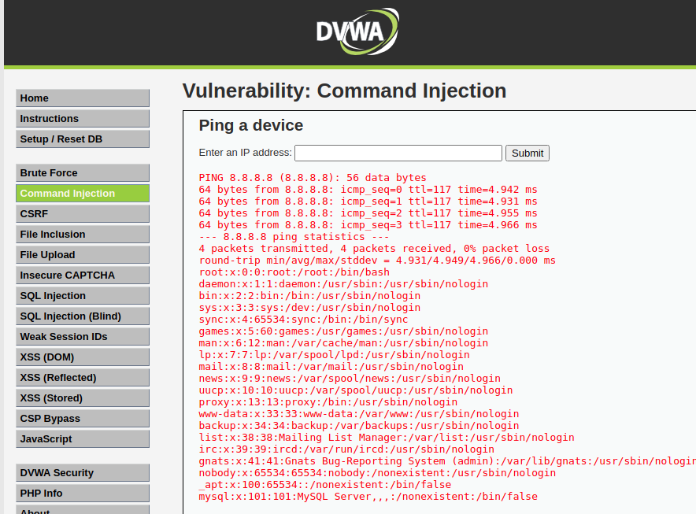The width and height of the screenshot is (696, 514).
Task: Open the CSRF vulnerability page
Action: 82,214
